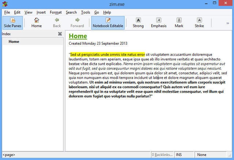Click the yellow highlighted text
The height and width of the screenshot is (160, 234).
pos(107,55)
